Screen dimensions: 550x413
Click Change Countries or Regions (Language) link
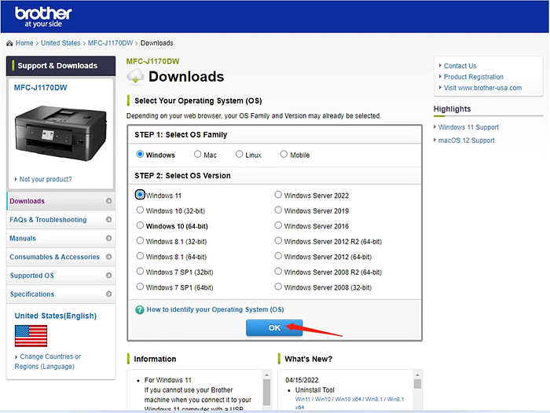pos(48,361)
